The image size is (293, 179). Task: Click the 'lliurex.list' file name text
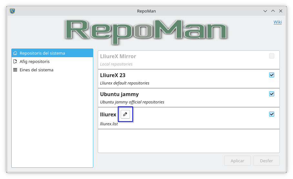click(x=109, y=124)
